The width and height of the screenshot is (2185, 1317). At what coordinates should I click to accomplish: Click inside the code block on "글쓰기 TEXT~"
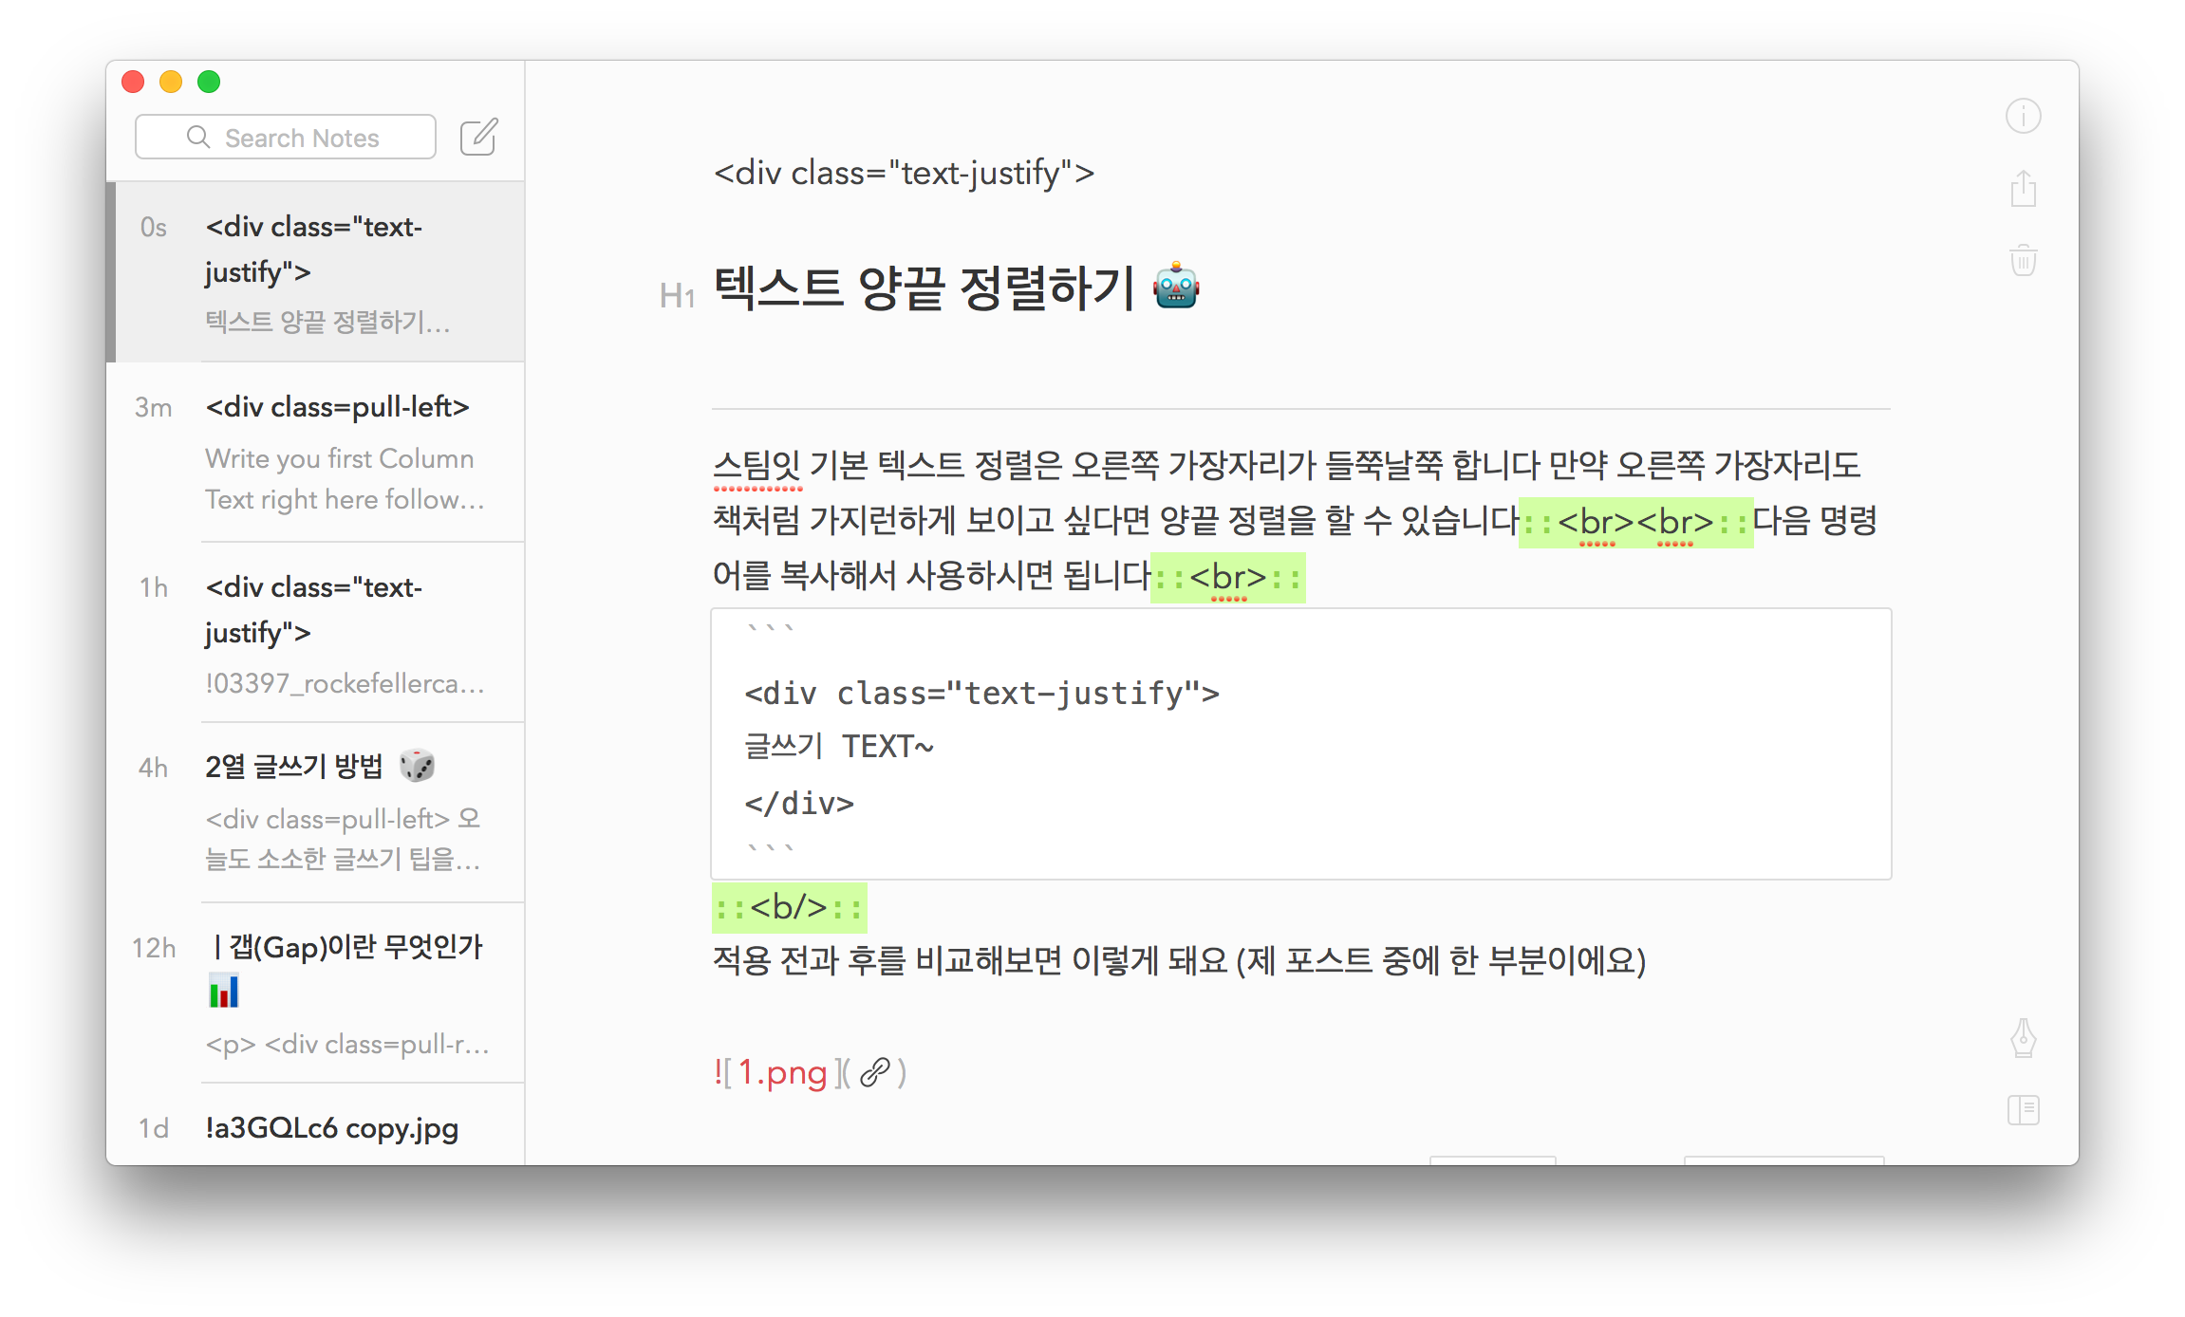(x=839, y=747)
